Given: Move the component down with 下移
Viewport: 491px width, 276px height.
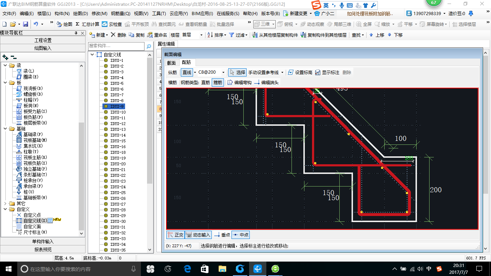Looking at the screenshot, I should coord(395,35).
